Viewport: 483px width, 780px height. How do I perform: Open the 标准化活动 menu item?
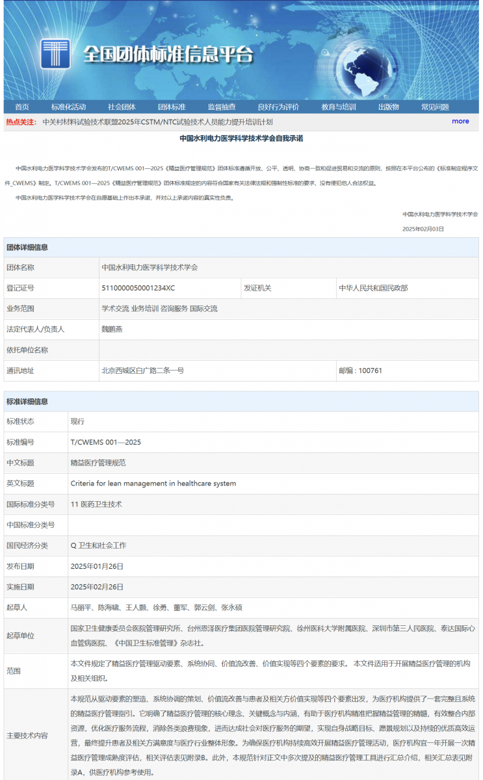(x=68, y=107)
